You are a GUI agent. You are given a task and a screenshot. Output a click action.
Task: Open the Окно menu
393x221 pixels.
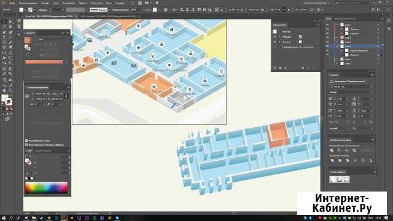click(x=109, y=3)
